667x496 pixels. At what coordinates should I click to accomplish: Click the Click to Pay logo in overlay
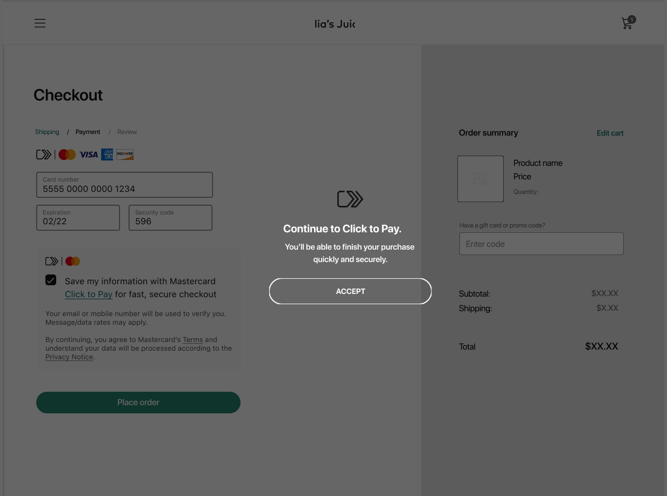(x=350, y=199)
